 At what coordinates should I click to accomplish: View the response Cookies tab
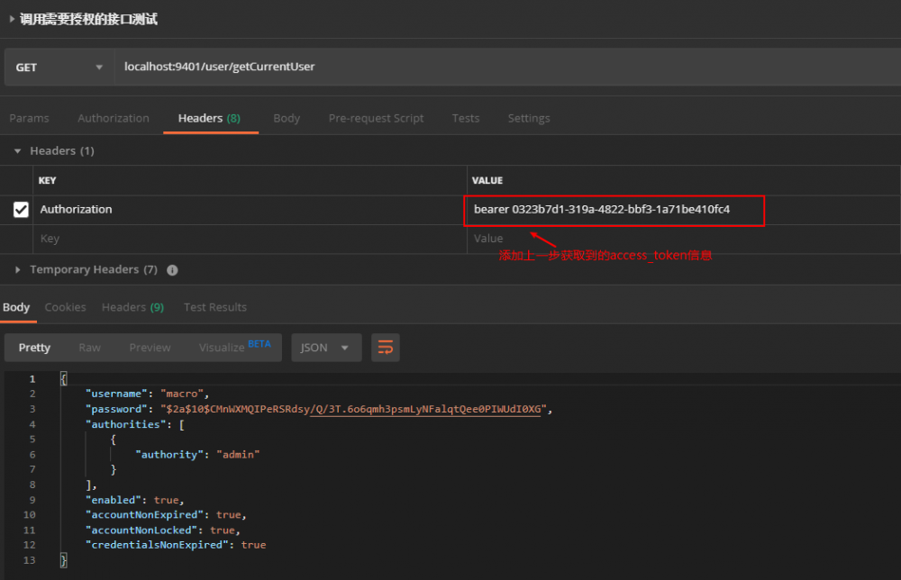point(65,307)
